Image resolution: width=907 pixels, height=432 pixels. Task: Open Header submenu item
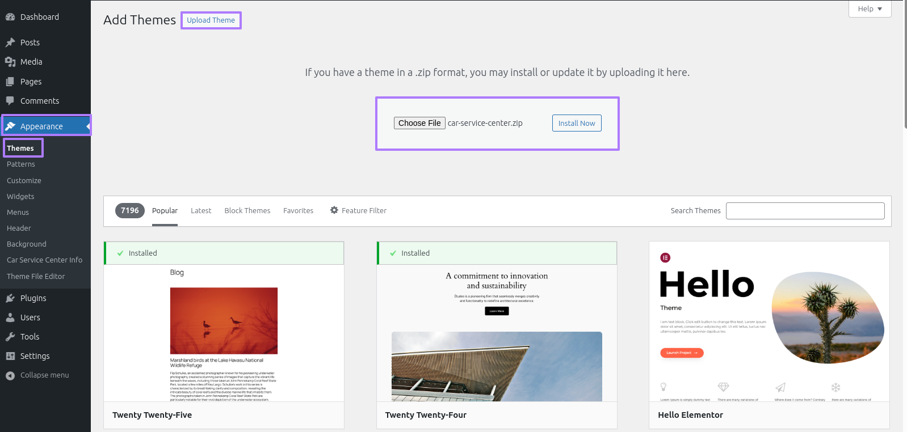pyautogui.click(x=19, y=228)
